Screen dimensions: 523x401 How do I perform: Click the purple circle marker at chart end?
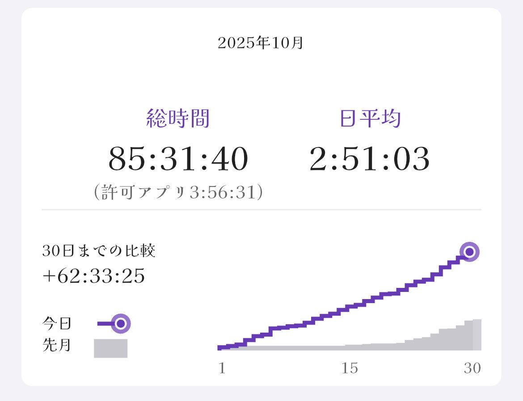469,252
